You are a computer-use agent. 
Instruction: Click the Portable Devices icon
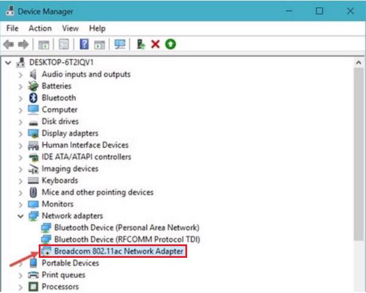click(33, 263)
